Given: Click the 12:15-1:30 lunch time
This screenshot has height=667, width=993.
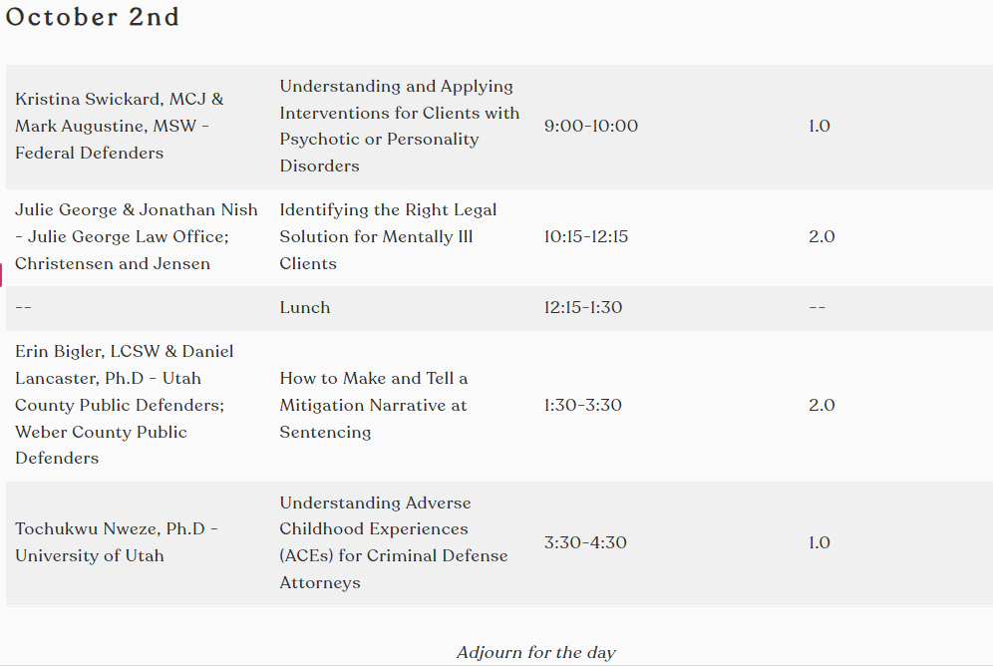Looking at the screenshot, I should [582, 308].
